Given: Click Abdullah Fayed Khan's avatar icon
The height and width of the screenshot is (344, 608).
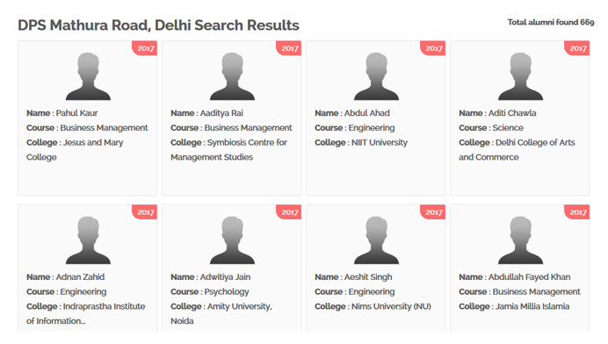Looking at the screenshot, I should point(521,240).
